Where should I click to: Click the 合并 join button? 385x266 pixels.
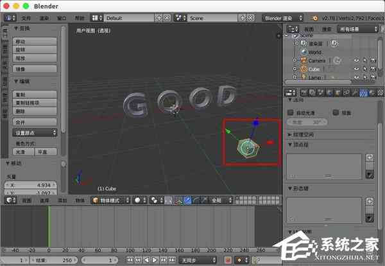tap(35, 122)
